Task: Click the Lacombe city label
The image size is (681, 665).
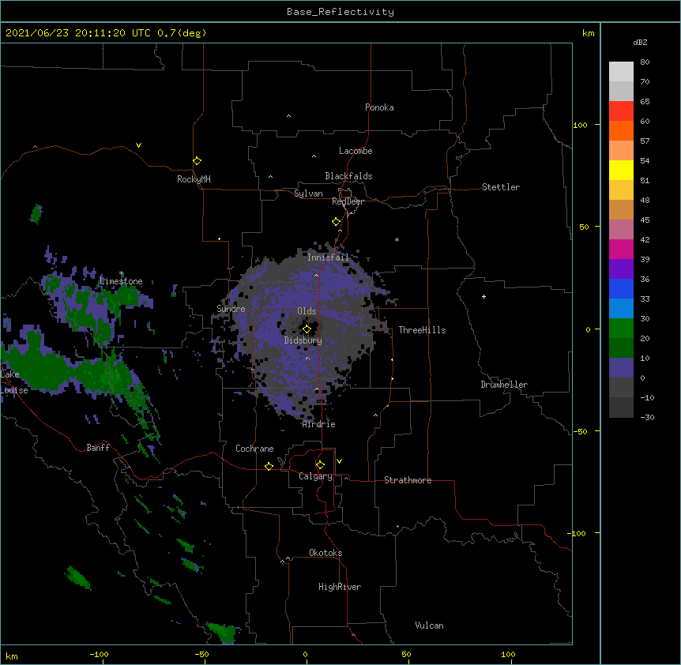Action: pyautogui.click(x=356, y=151)
